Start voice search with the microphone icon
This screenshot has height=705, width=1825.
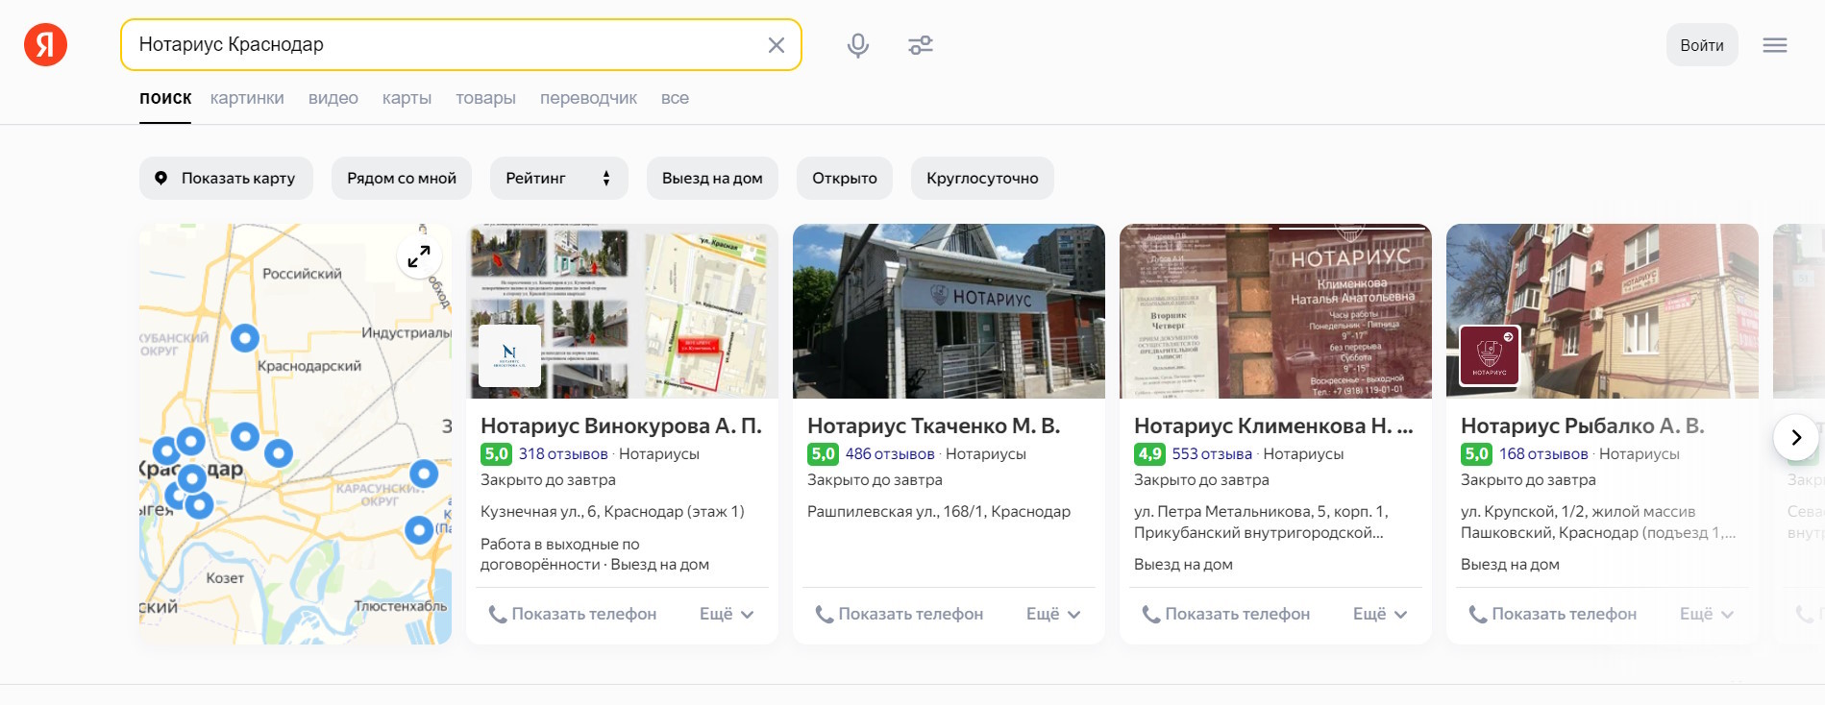[858, 45]
